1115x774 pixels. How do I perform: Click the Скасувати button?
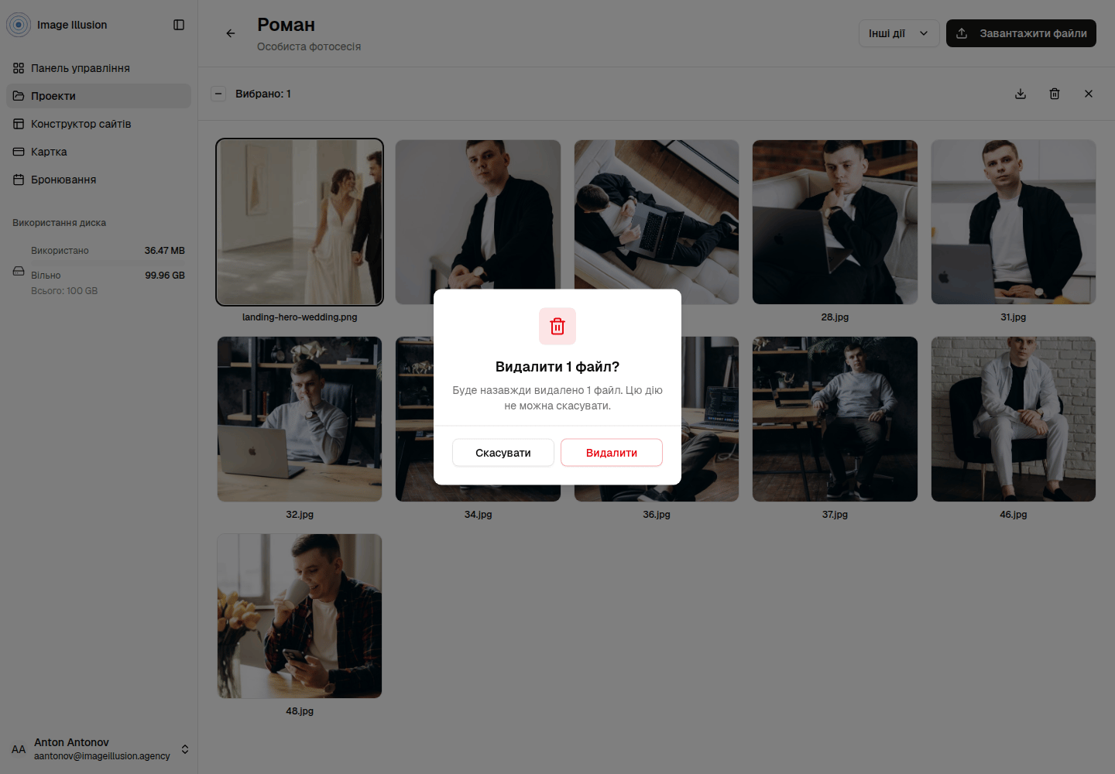503,453
